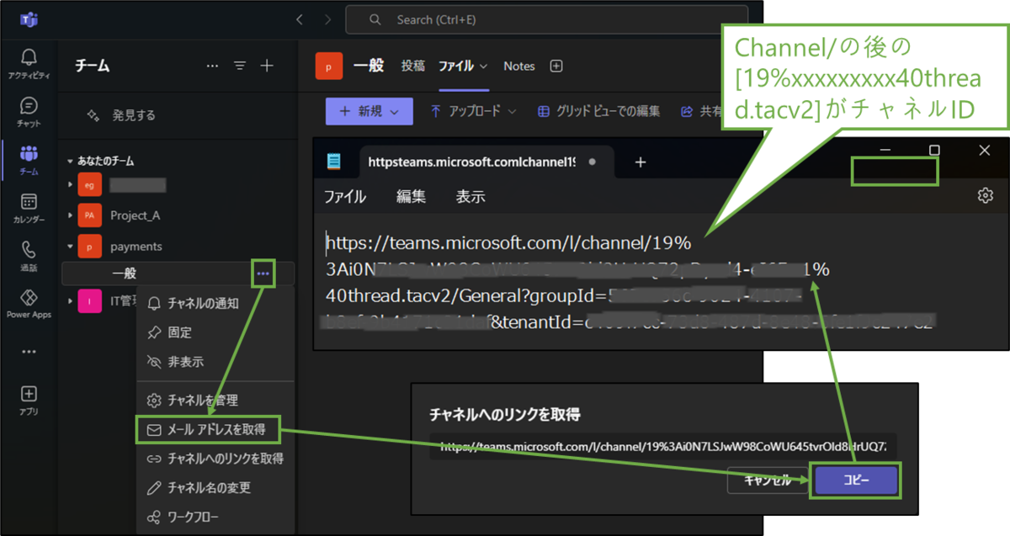The height and width of the screenshot is (536, 1010).
Task: Open the ファイル tab dropdown chevron
Action: (x=484, y=66)
